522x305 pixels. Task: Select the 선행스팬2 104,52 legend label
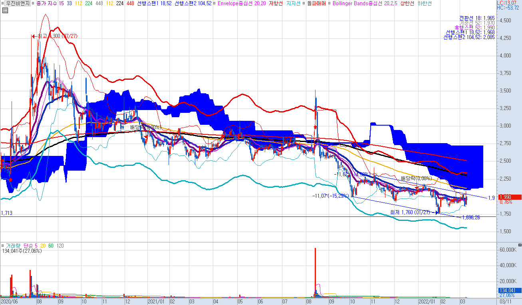point(194,3)
